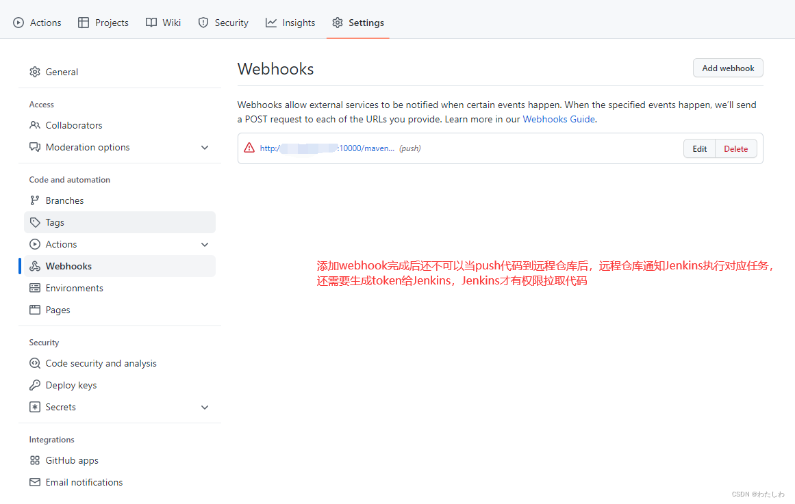Open Environments settings

click(x=120, y=288)
